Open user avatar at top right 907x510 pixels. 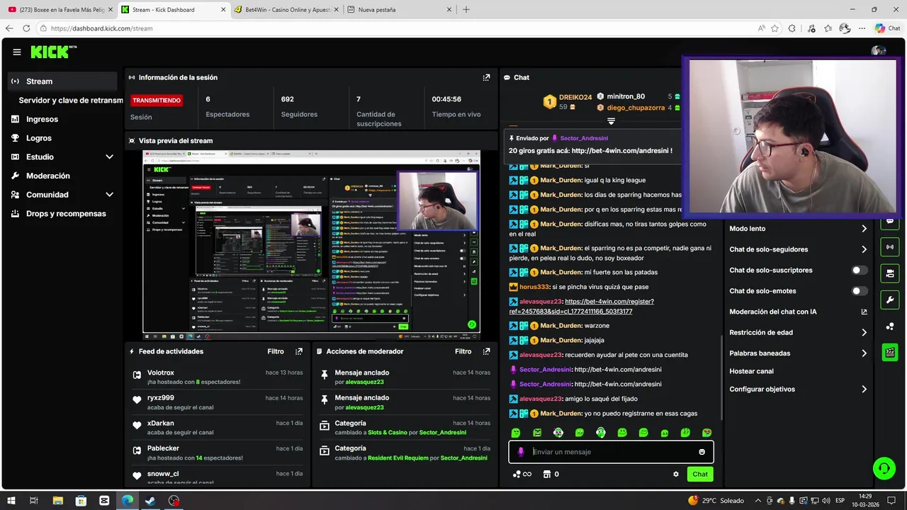click(879, 51)
